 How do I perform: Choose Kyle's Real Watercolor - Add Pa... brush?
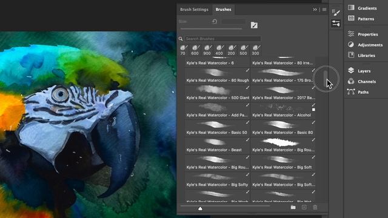(x=218, y=111)
